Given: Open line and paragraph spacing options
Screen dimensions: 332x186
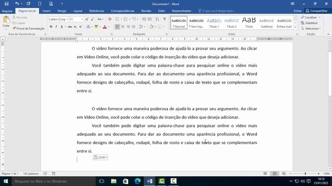Looking at the screenshot, I should [142, 27].
